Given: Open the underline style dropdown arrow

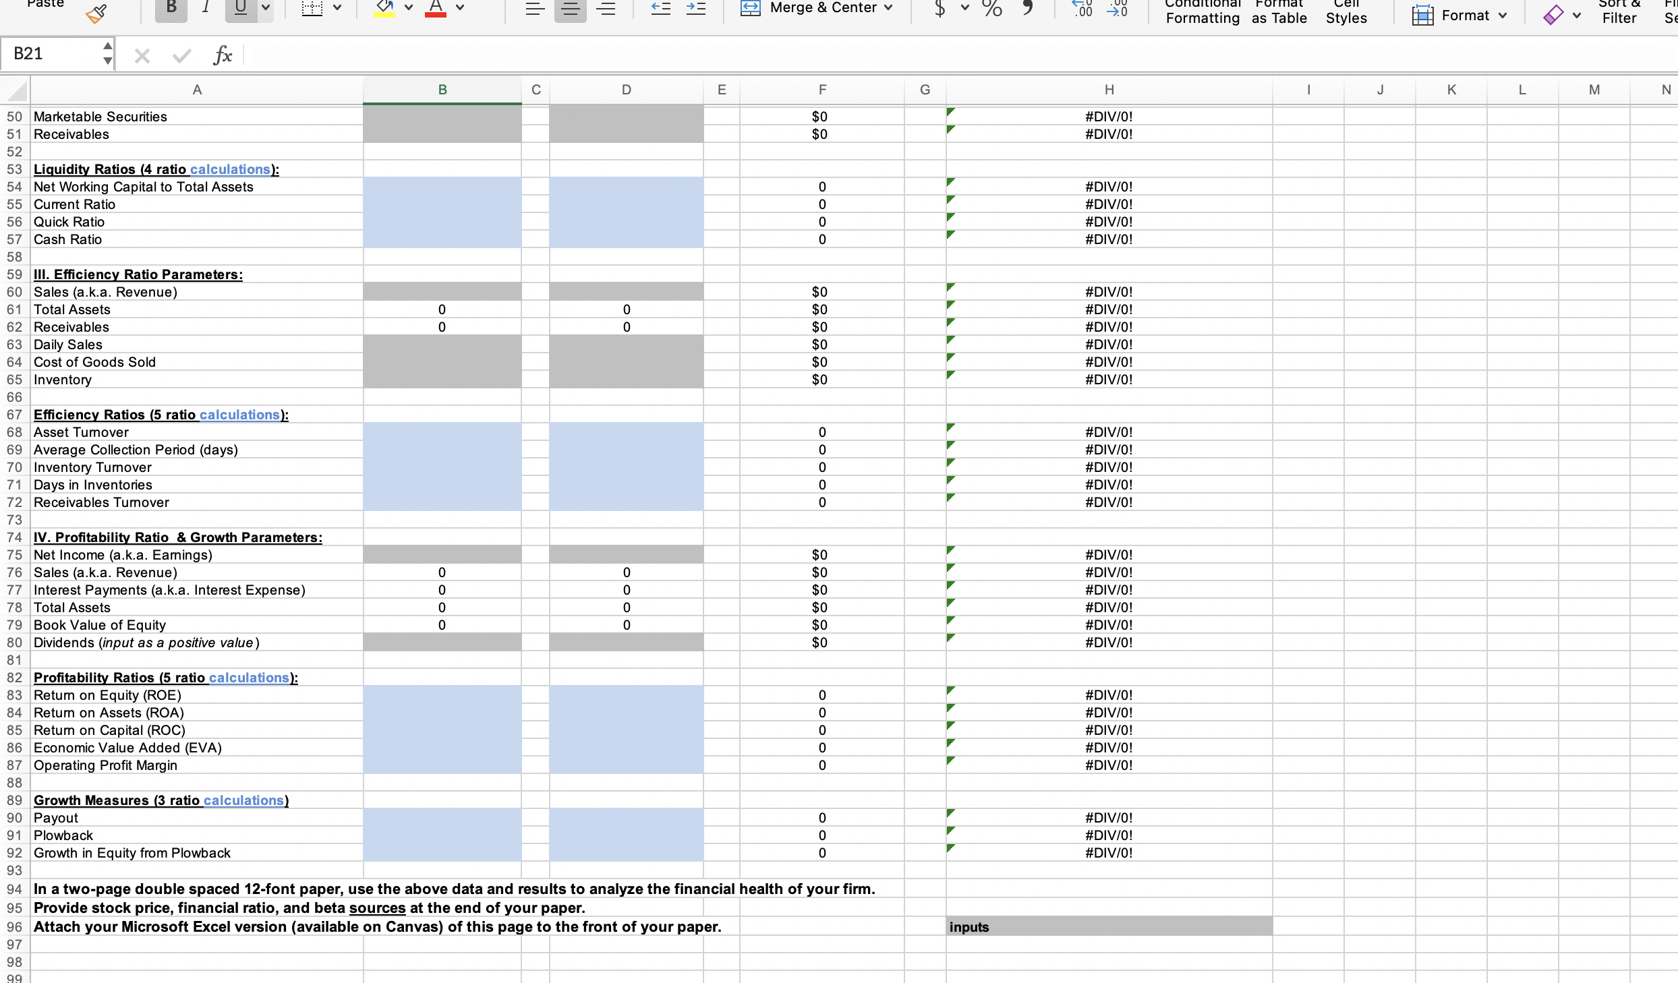Looking at the screenshot, I should (266, 8).
